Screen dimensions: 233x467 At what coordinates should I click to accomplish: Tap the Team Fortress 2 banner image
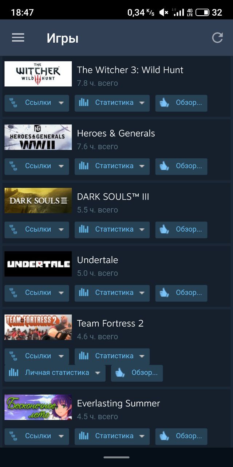[38, 327]
